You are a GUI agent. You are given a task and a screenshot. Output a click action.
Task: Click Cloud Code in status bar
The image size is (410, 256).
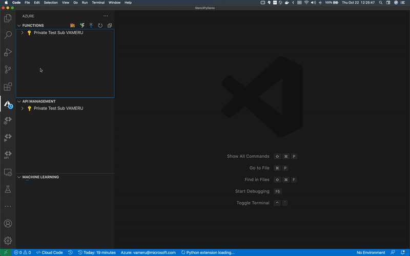click(x=49, y=252)
